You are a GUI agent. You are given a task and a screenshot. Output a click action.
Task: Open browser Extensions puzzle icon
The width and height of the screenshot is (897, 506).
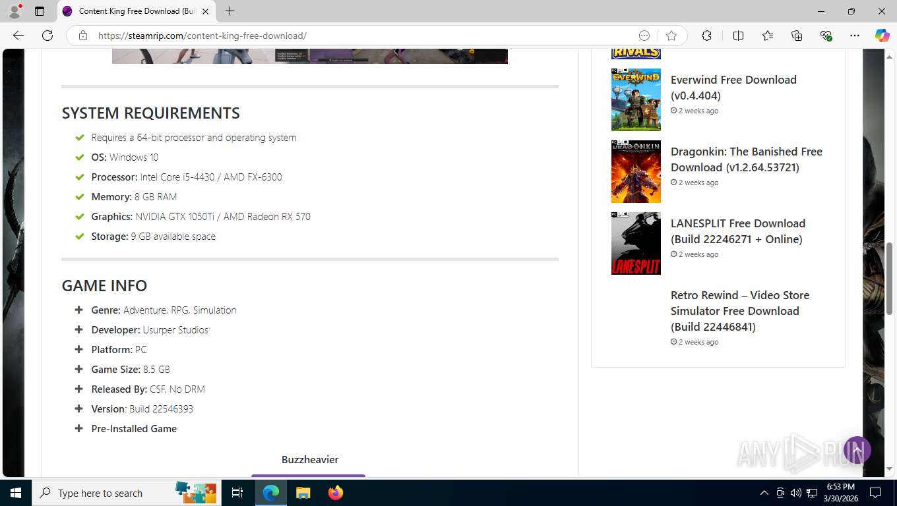[706, 36]
